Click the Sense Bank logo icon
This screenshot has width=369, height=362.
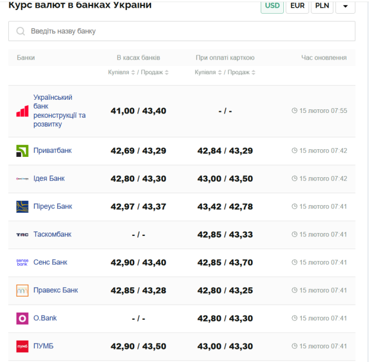click(x=22, y=262)
